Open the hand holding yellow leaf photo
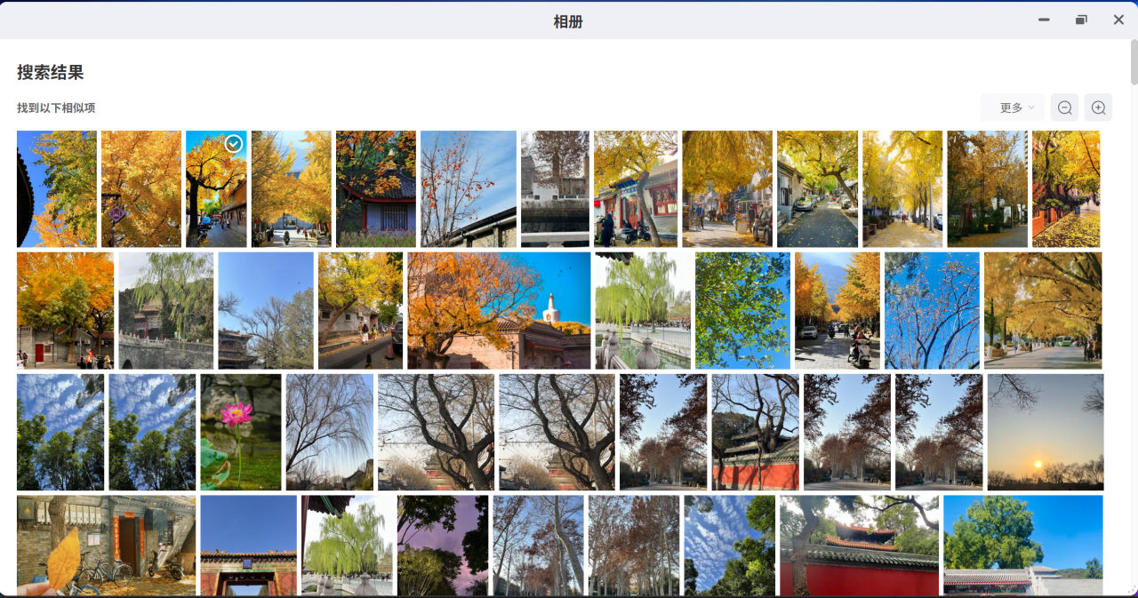This screenshot has width=1138, height=598. click(x=106, y=545)
